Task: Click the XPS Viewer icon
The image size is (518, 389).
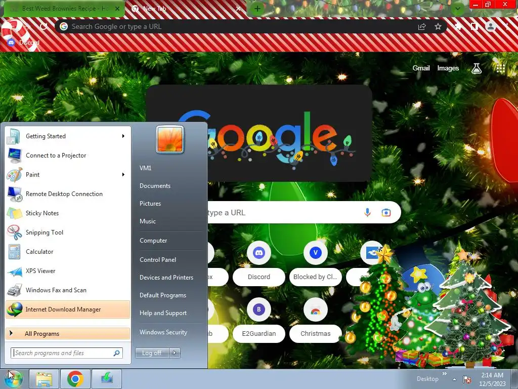Action: (x=14, y=271)
